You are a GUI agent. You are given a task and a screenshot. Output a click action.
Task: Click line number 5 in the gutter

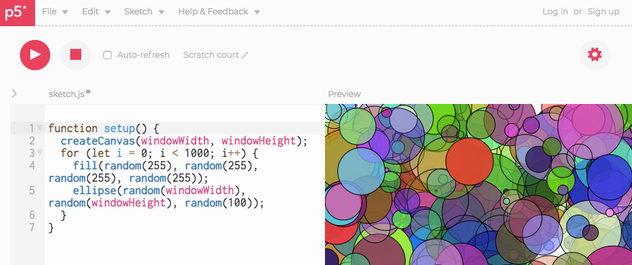click(32, 190)
